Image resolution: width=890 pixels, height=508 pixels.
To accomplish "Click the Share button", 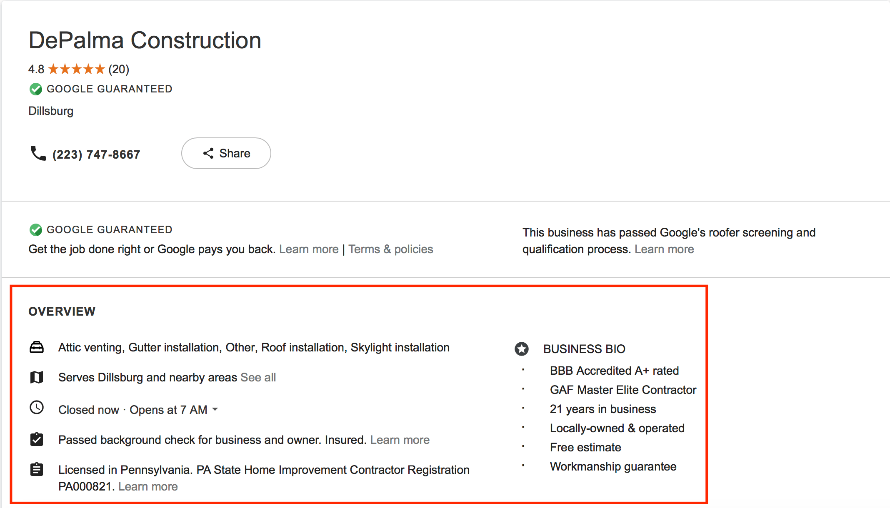I will click(226, 153).
